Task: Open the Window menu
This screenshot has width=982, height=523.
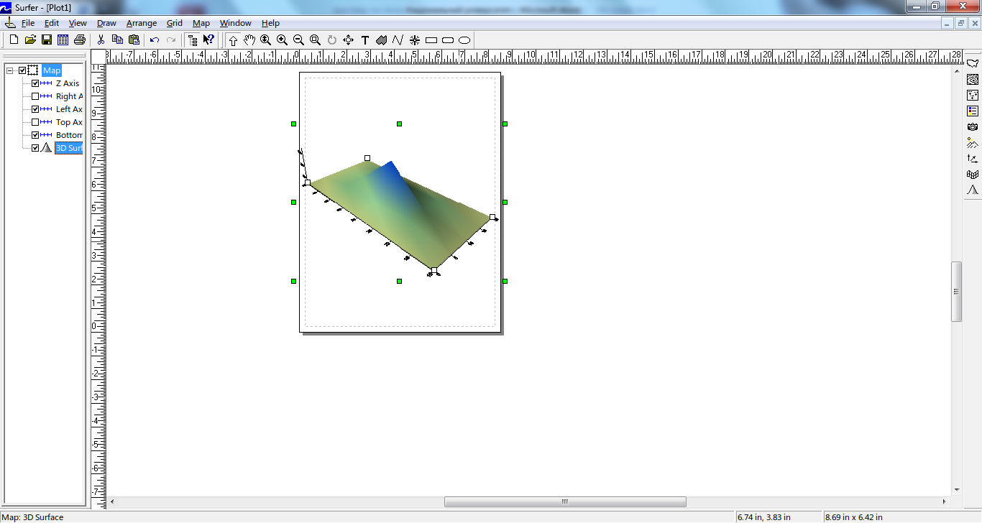Action: (x=236, y=23)
